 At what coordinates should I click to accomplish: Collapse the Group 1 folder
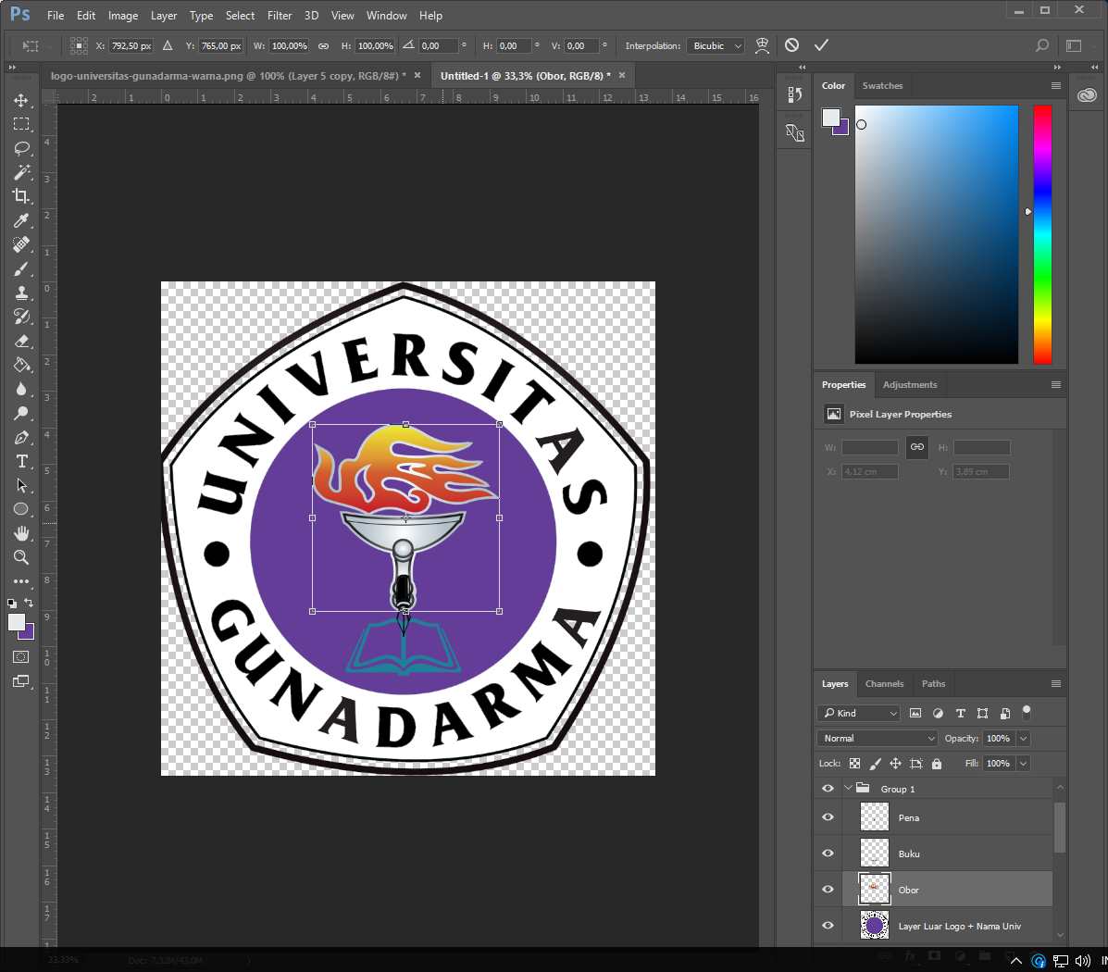tap(846, 788)
